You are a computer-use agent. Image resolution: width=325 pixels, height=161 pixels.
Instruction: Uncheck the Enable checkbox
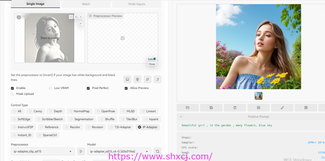pos(12,88)
